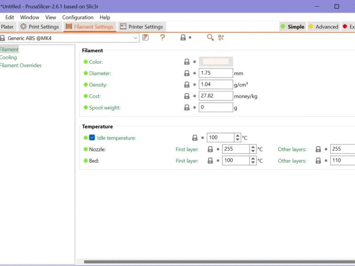Image resolution: width=355 pixels, height=266 pixels.
Task: Increase Idle temperature with up arrow
Action: (x=237, y=136)
